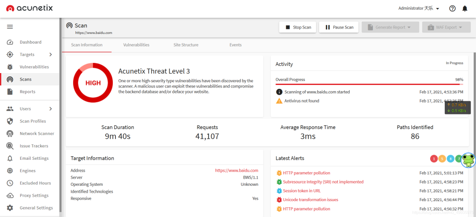Click the blue low severity count badge
476x217 pixels.
[451, 158]
